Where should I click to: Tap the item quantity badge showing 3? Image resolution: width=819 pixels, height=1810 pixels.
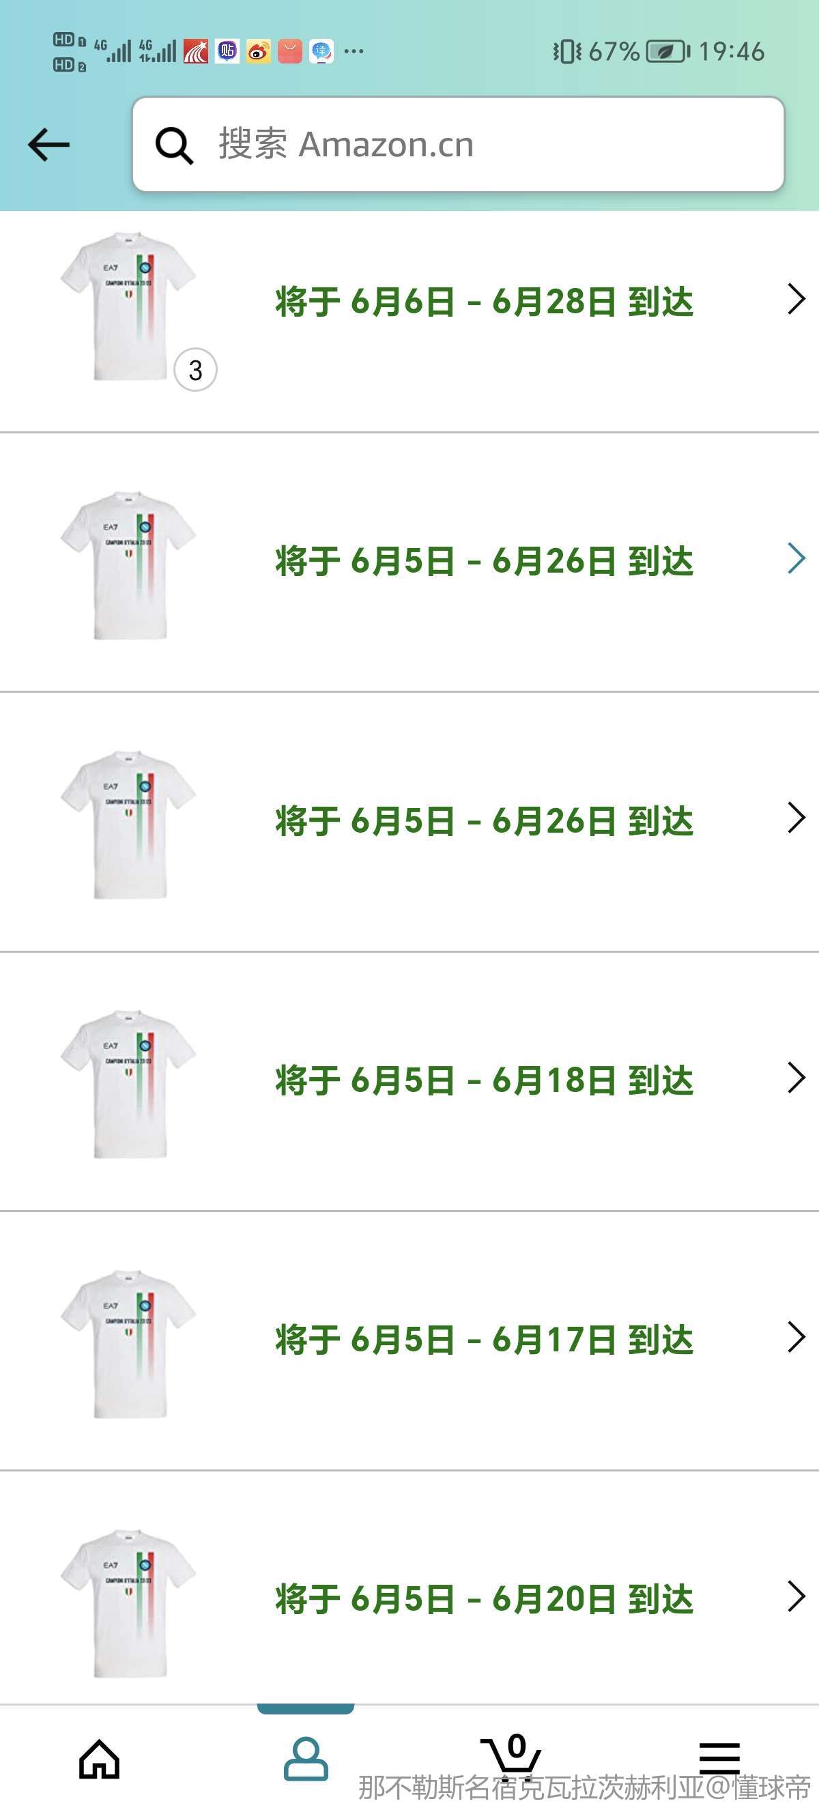[x=195, y=370]
